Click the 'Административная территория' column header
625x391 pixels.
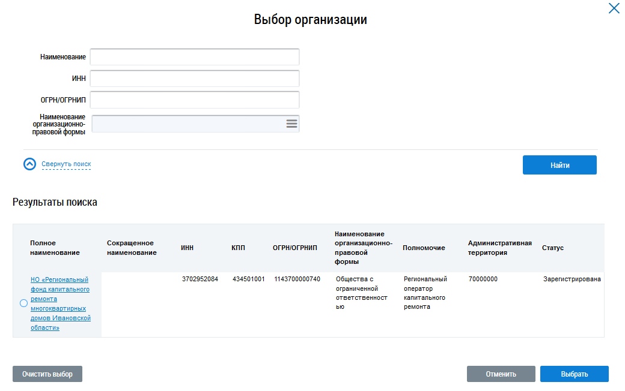coord(499,248)
